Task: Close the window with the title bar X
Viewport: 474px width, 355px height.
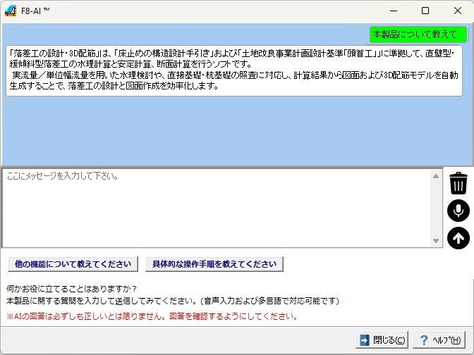Action: 457,11
